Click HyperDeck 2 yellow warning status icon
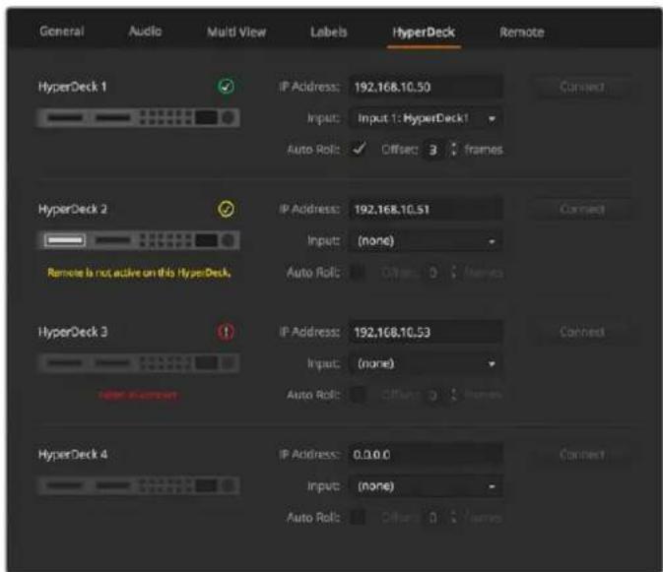The width and height of the screenshot is (663, 572). click(226, 209)
